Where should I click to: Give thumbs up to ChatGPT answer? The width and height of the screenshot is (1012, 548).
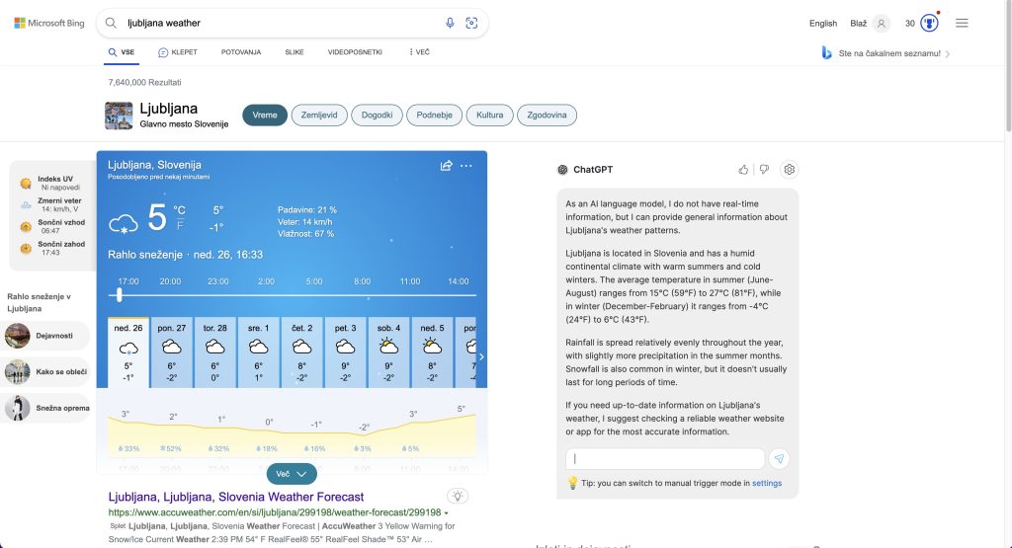click(743, 170)
